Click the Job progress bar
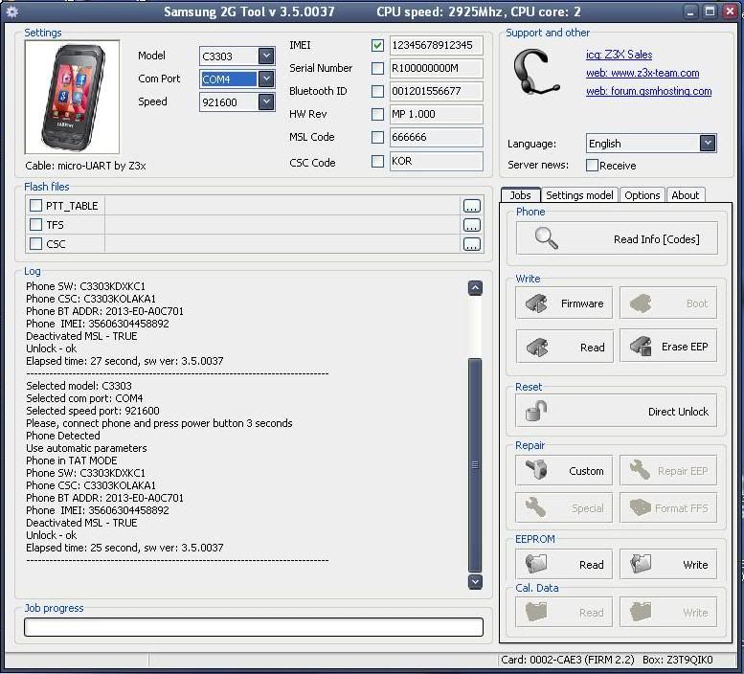This screenshot has height=674, width=744. click(254, 627)
